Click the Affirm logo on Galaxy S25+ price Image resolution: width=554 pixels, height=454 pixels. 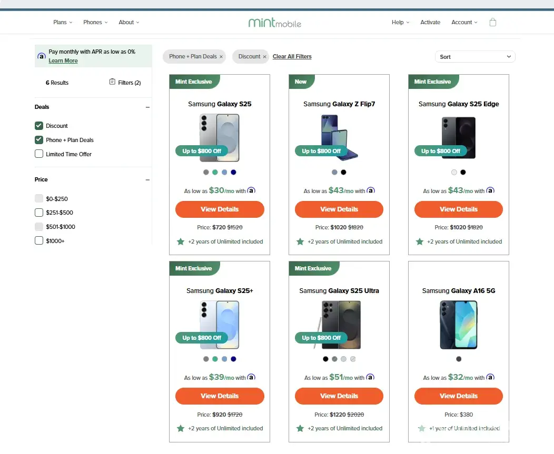coord(251,377)
